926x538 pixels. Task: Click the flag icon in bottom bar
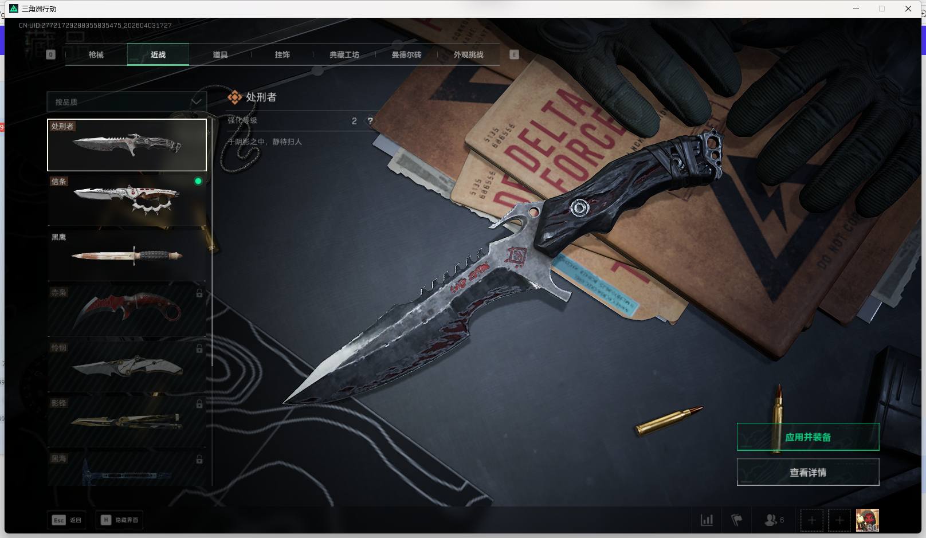737,520
